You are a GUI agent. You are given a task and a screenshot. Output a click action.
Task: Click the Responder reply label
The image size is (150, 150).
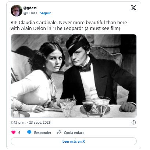43,133
